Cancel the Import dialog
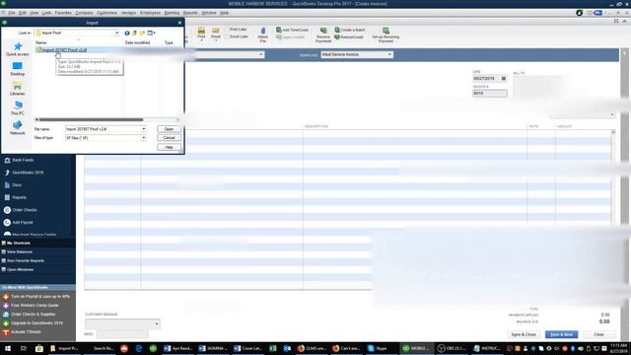Image resolution: width=631 pixels, height=355 pixels. (x=169, y=138)
